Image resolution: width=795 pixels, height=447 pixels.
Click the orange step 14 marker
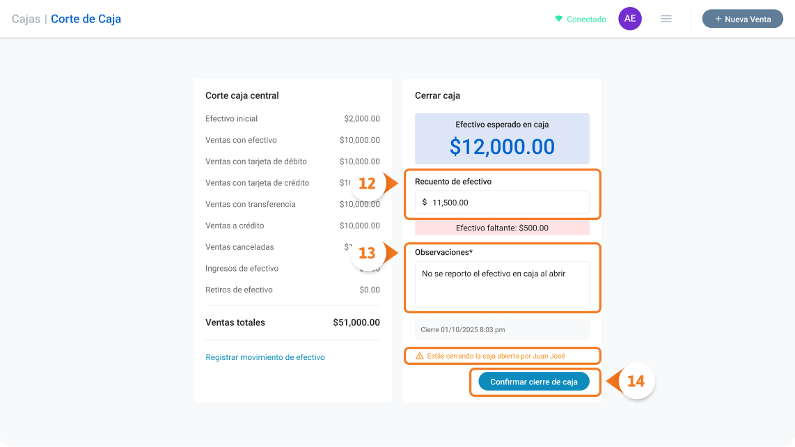[x=635, y=381]
